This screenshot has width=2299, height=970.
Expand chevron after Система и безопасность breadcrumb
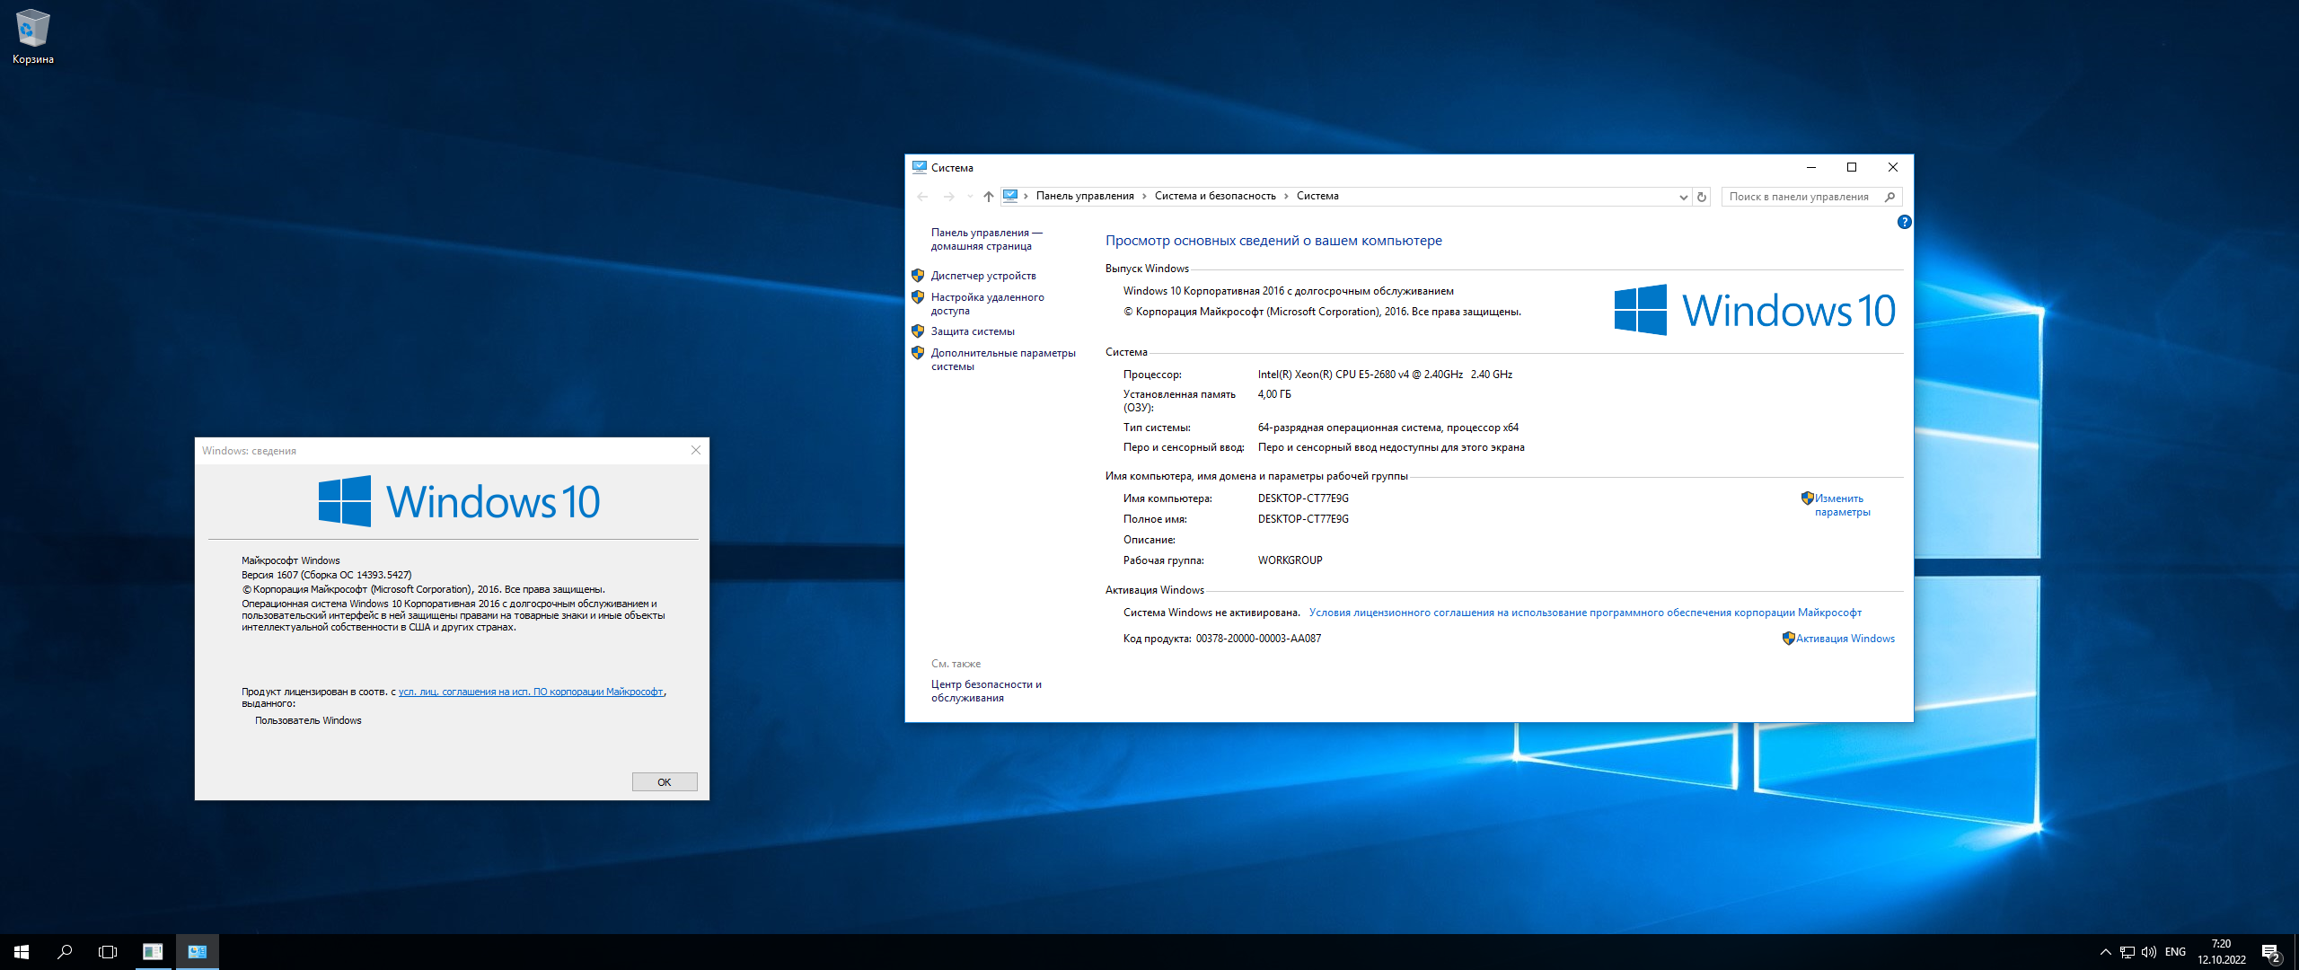point(1286,196)
